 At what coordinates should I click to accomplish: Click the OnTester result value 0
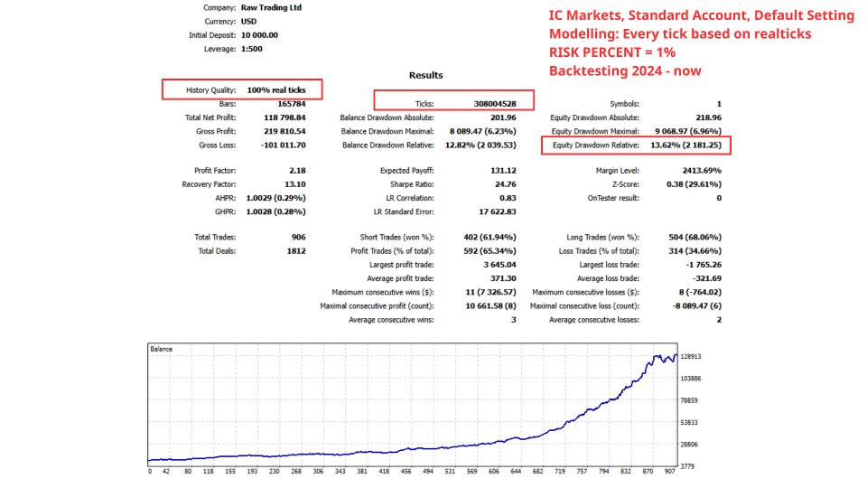coord(719,198)
